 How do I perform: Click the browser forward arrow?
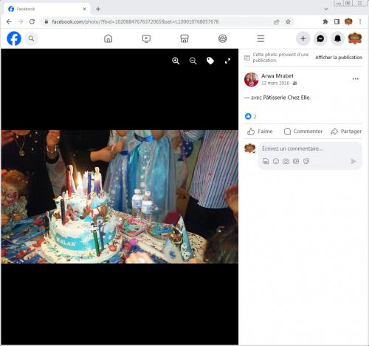coord(21,21)
